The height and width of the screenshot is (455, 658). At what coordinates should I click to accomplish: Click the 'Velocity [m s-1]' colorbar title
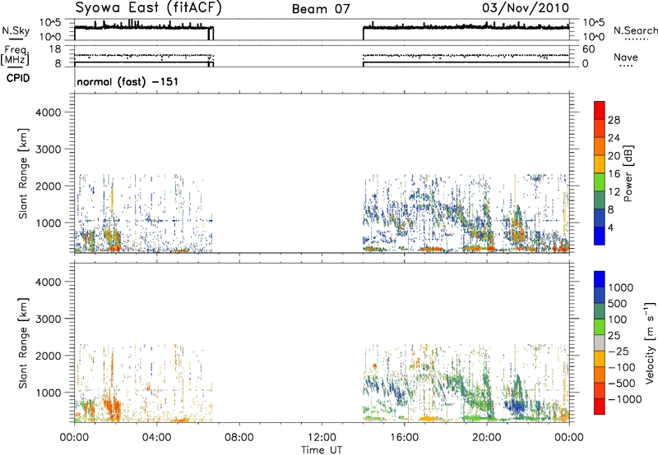pos(650,342)
